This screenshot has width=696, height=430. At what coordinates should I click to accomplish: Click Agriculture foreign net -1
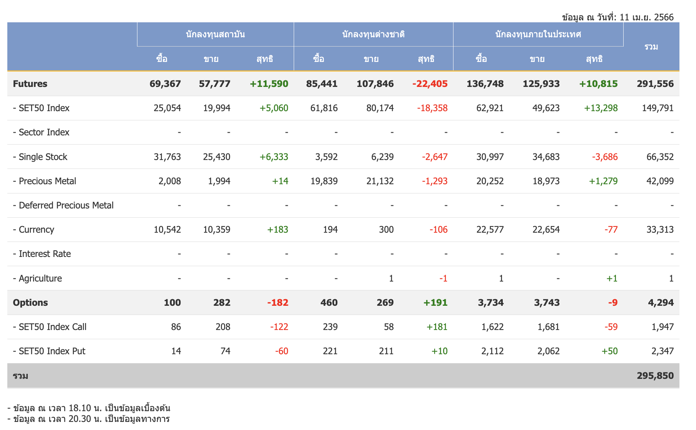click(x=443, y=278)
